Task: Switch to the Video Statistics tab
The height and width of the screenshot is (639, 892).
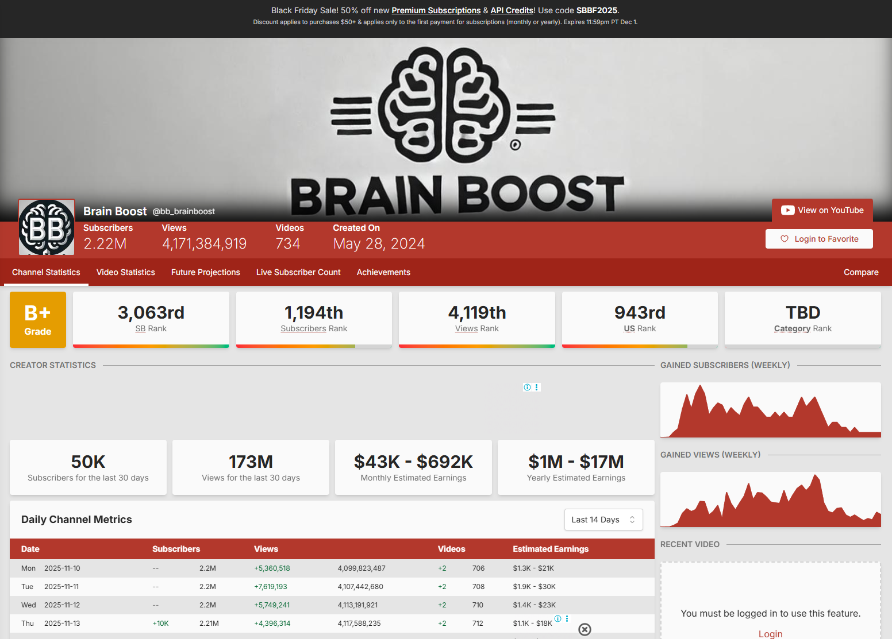Action: click(x=126, y=272)
